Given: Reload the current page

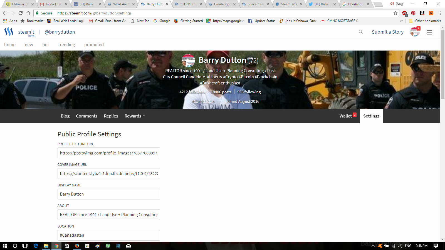Looking at the screenshot, I should point(21,13).
